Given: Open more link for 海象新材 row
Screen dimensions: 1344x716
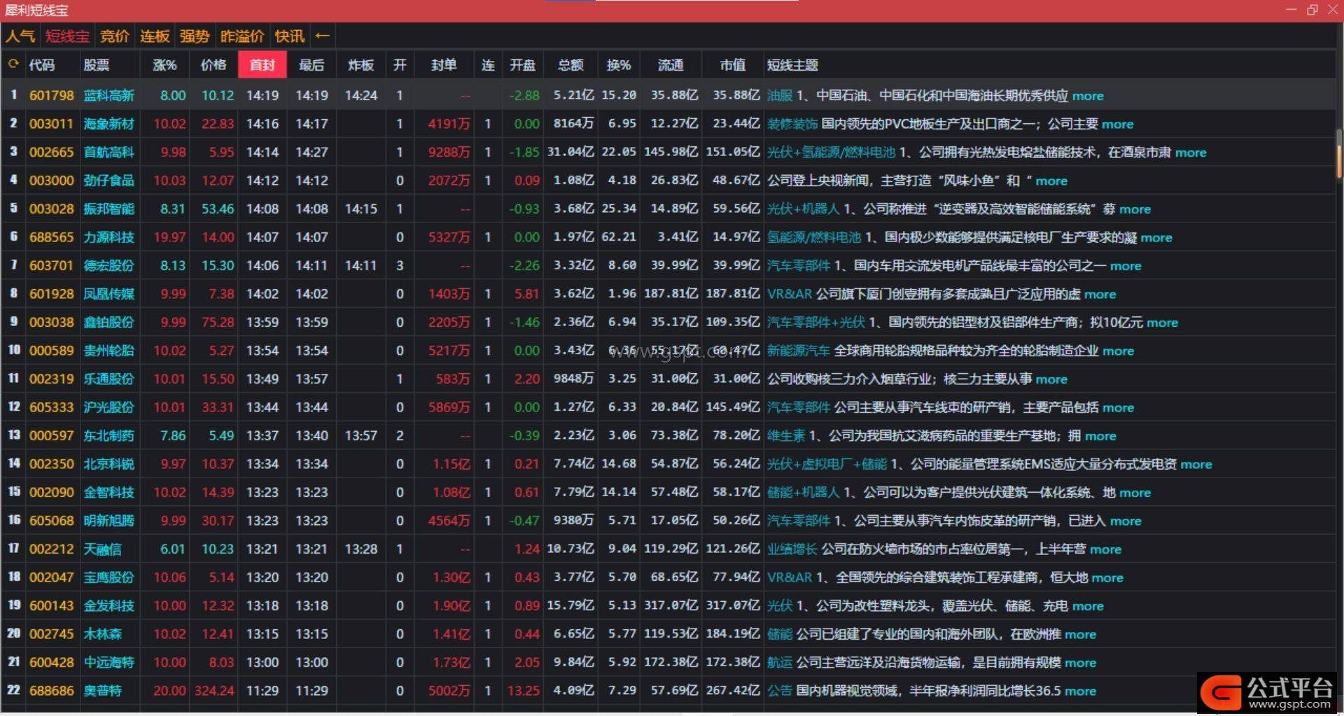Looking at the screenshot, I should [x=1118, y=124].
